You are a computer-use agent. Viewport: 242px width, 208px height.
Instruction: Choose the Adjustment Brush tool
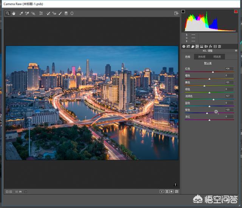[60, 13]
